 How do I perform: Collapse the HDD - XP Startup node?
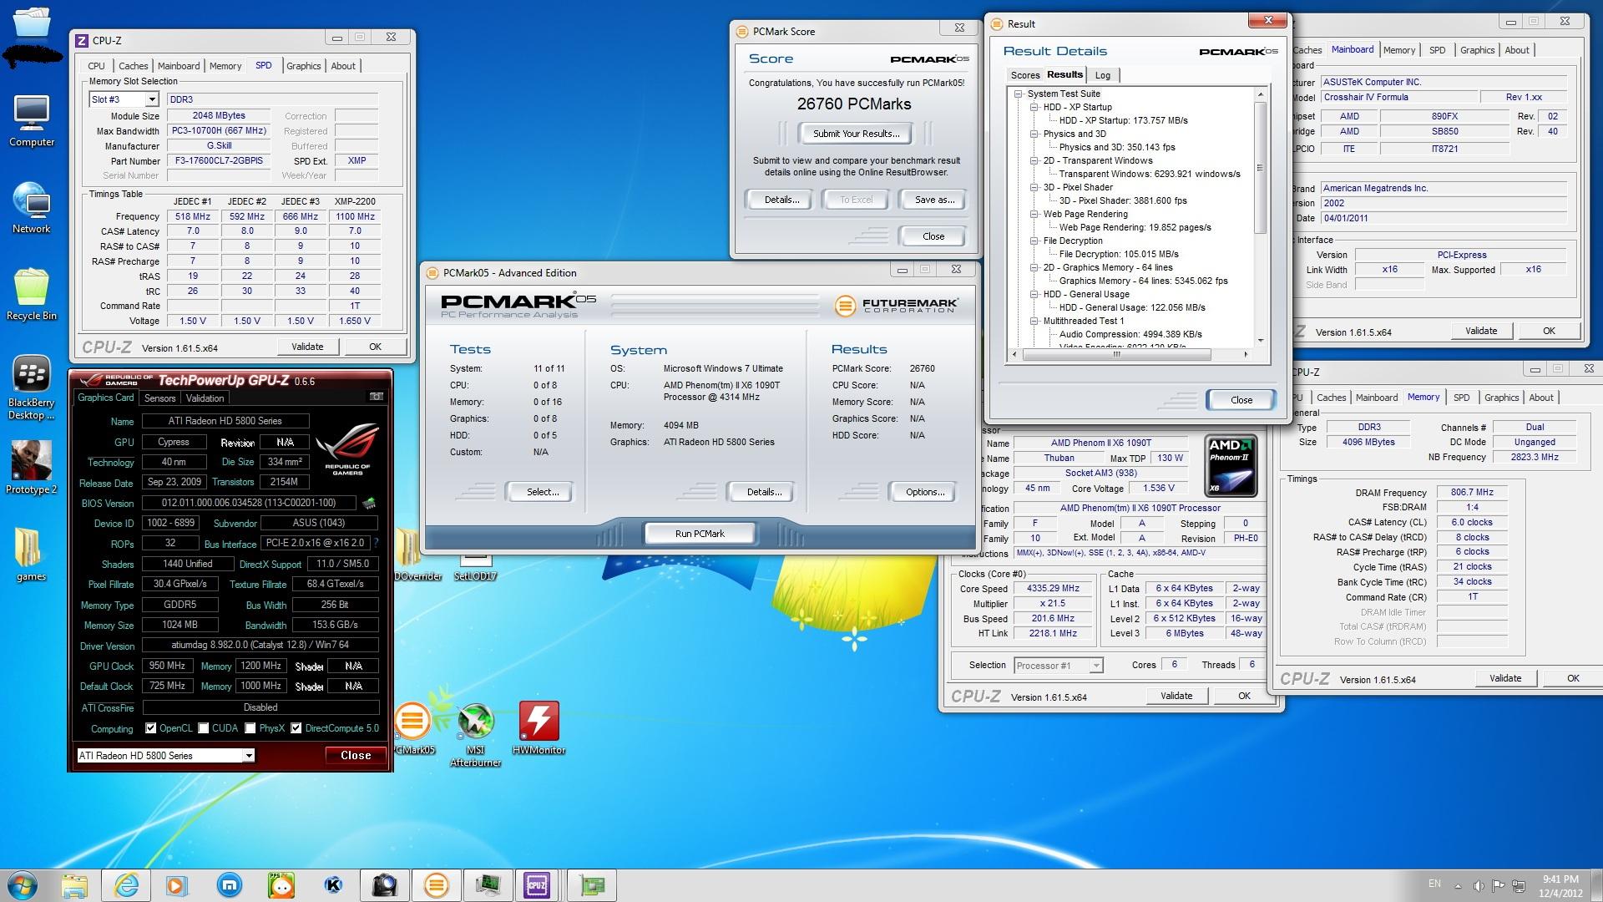[1034, 108]
